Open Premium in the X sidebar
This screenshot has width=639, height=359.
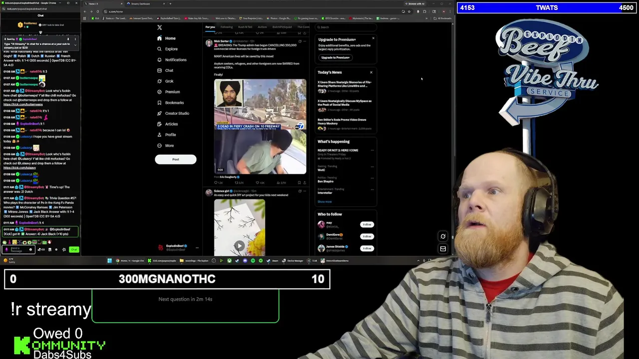point(168,92)
